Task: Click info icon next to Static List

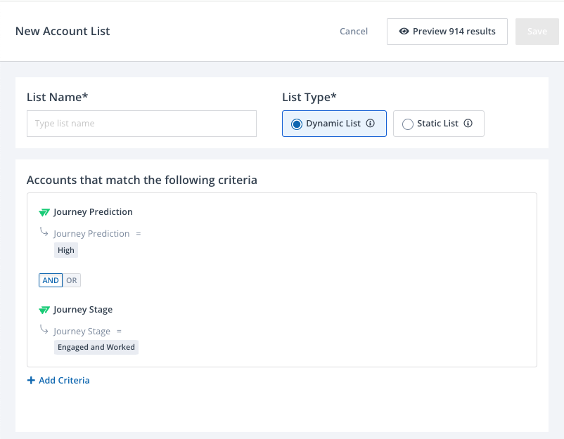Action: click(x=468, y=123)
